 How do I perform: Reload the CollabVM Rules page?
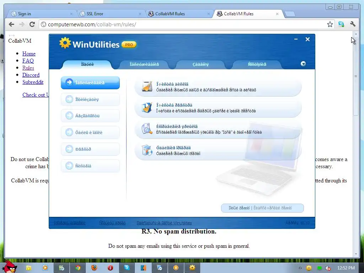point(32,24)
